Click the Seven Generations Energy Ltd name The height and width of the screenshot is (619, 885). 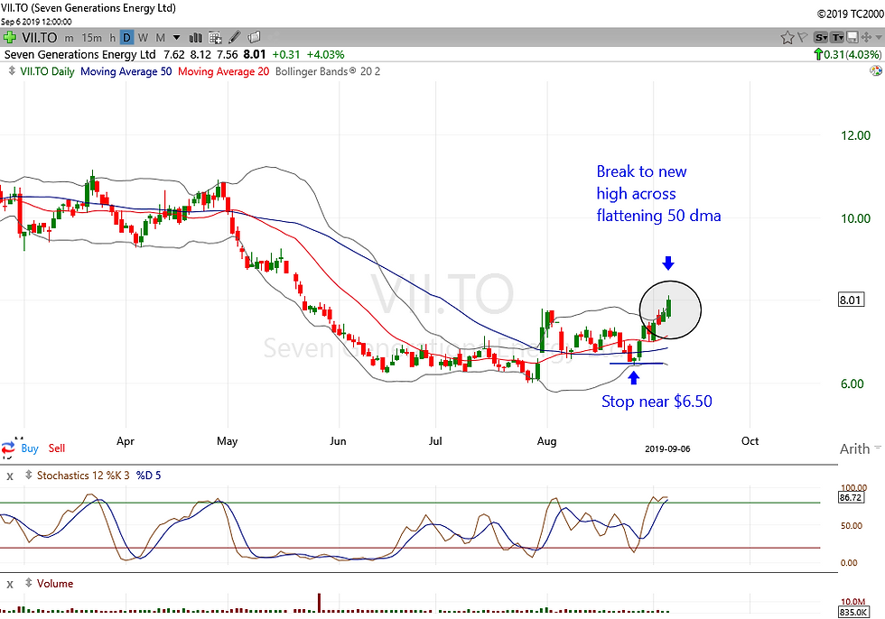click(x=80, y=55)
